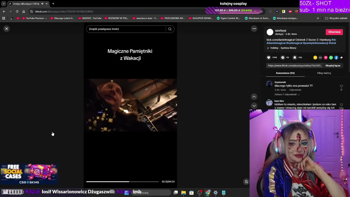Click the floating player icon at bottom right
350x197 pixels.
(x=246, y=182)
